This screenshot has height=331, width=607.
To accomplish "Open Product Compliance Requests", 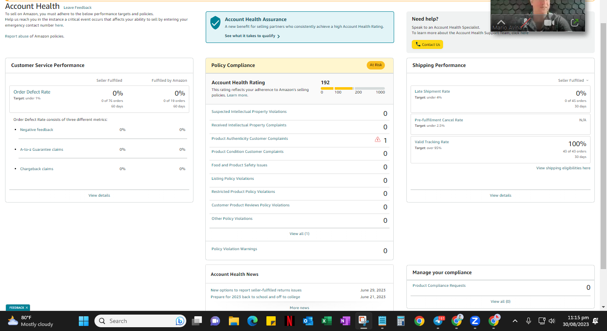I will [x=439, y=286].
